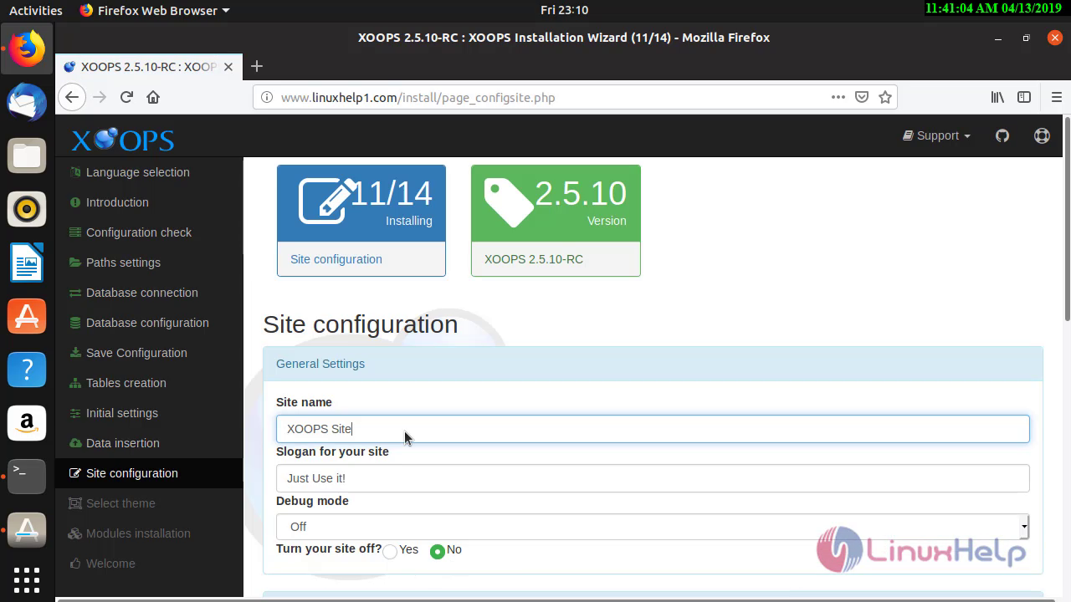
Task: Show site information icon in address bar
Action: click(267, 97)
